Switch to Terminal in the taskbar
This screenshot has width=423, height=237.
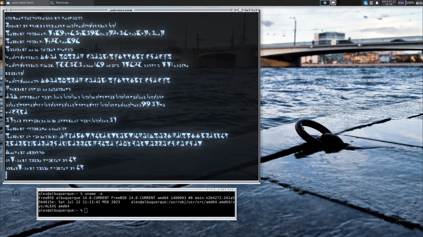(x=71, y=3)
